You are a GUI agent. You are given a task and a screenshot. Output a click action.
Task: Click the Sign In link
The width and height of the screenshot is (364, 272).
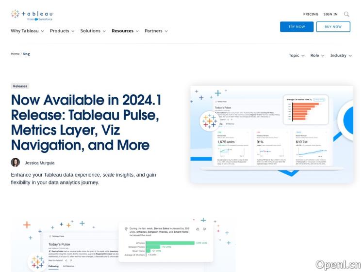(x=331, y=15)
